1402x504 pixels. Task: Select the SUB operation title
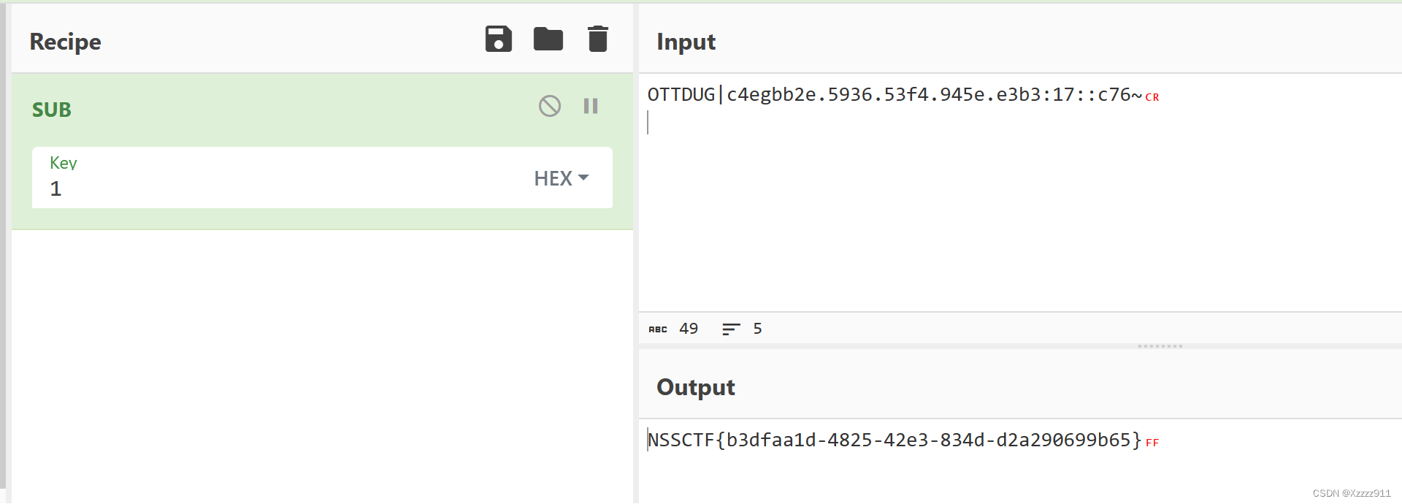52,110
